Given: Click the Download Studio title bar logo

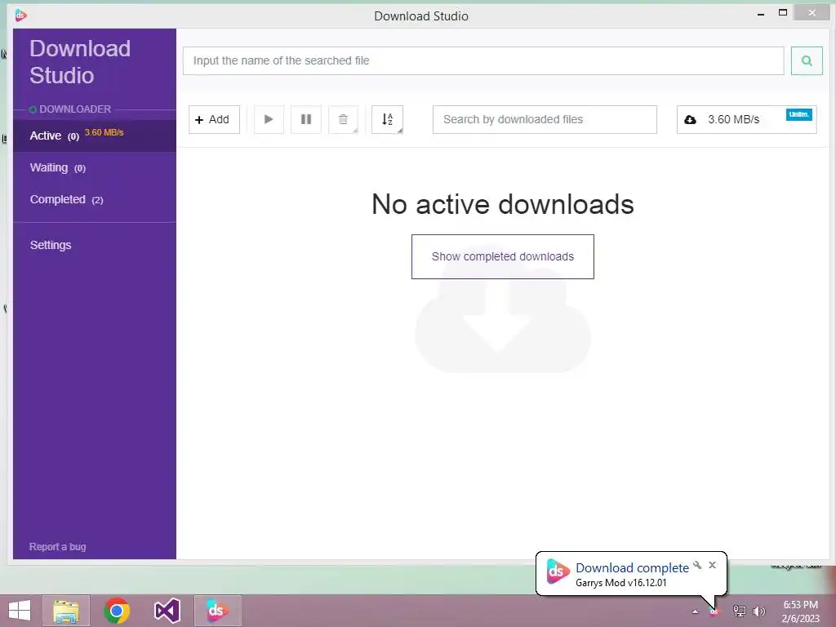Looking at the screenshot, I should coord(20,15).
